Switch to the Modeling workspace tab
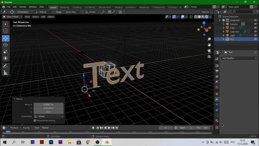 pyautogui.click(x=64, y=7)
